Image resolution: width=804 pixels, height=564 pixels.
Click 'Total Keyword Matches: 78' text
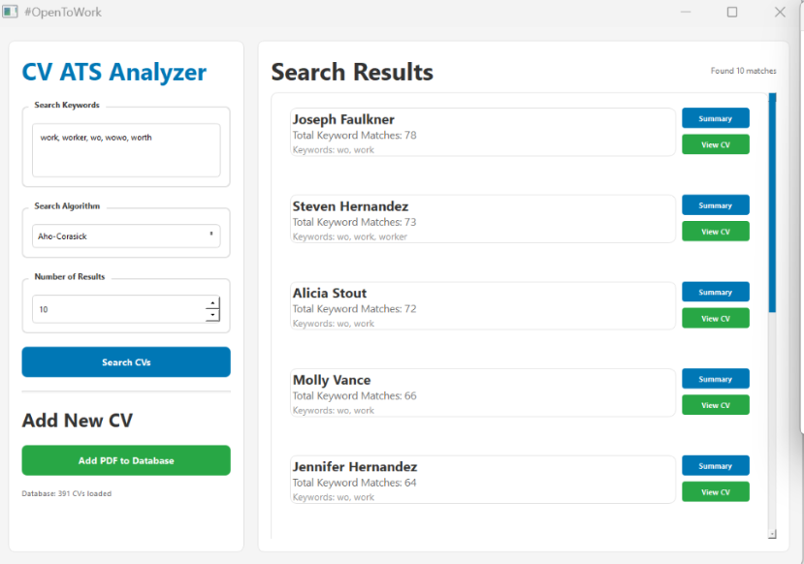[x=354, y=136]
